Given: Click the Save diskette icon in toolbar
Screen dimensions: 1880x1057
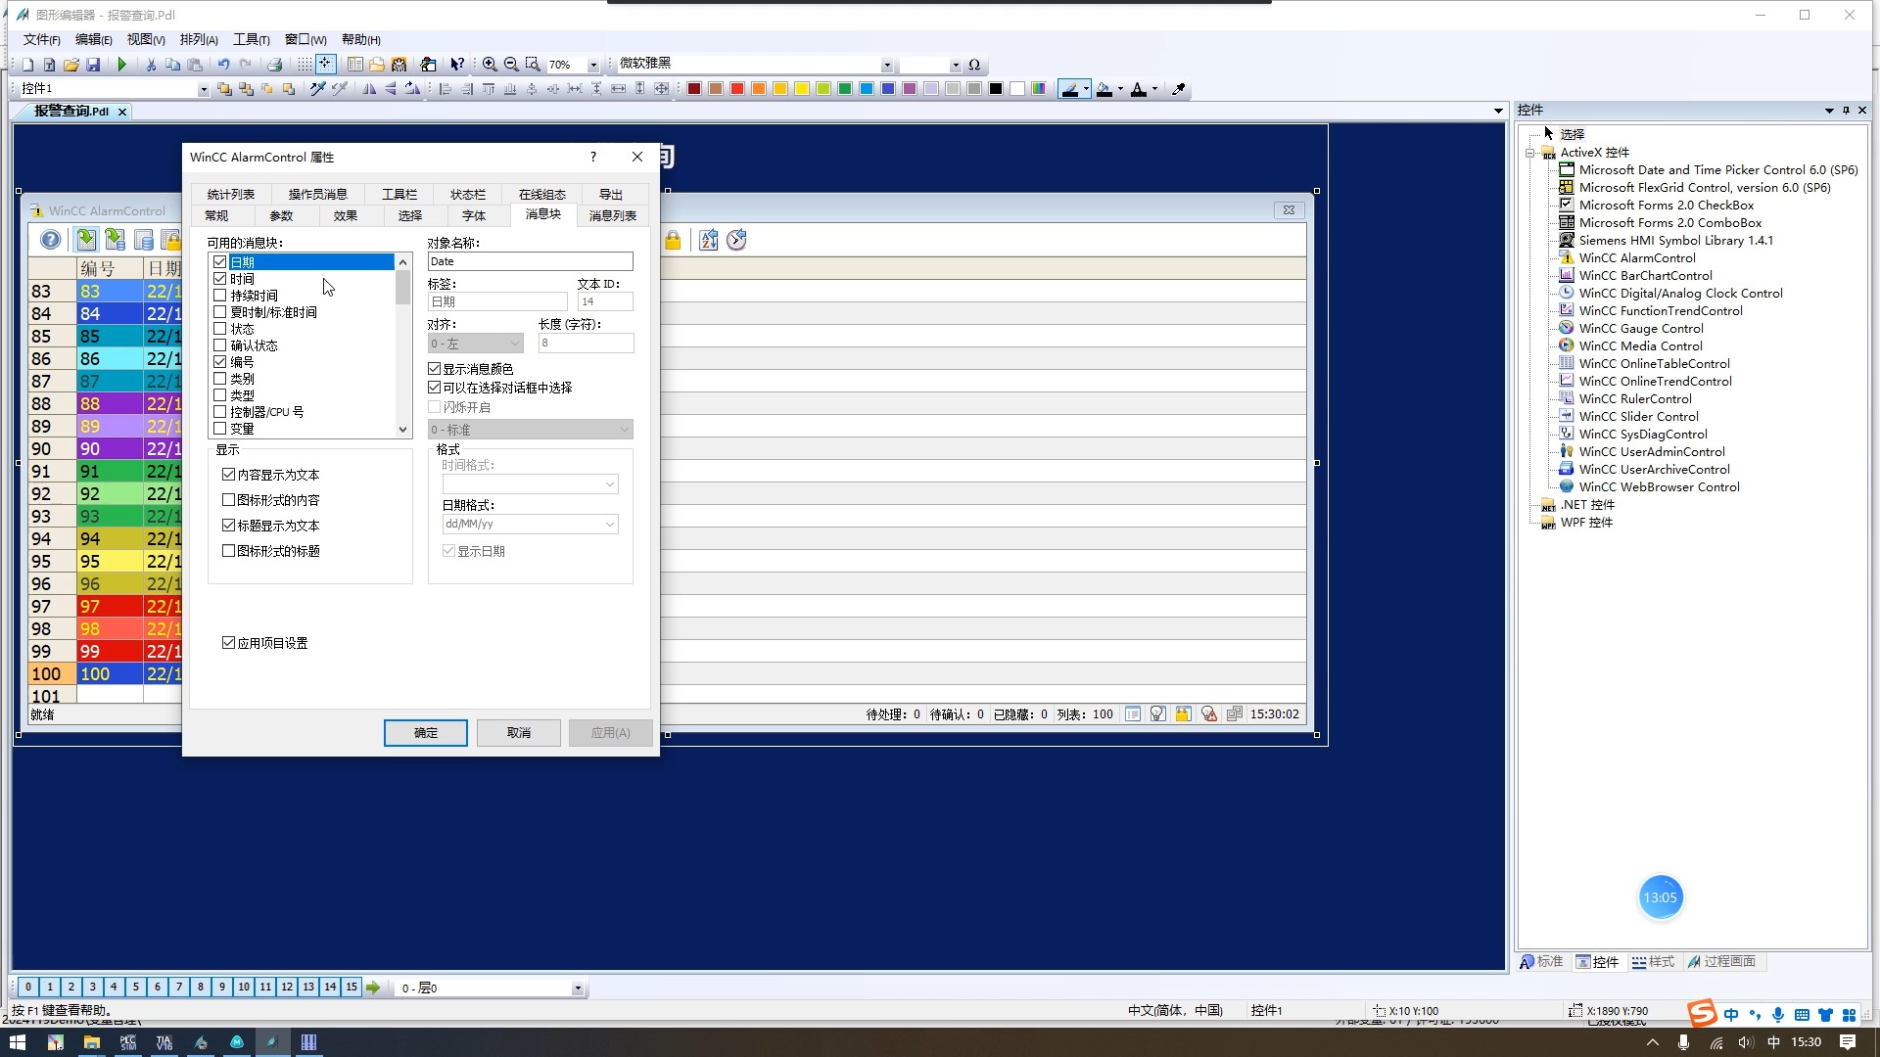Looking at the screenshot, I should pyautogui.click(x=93, y=65).
